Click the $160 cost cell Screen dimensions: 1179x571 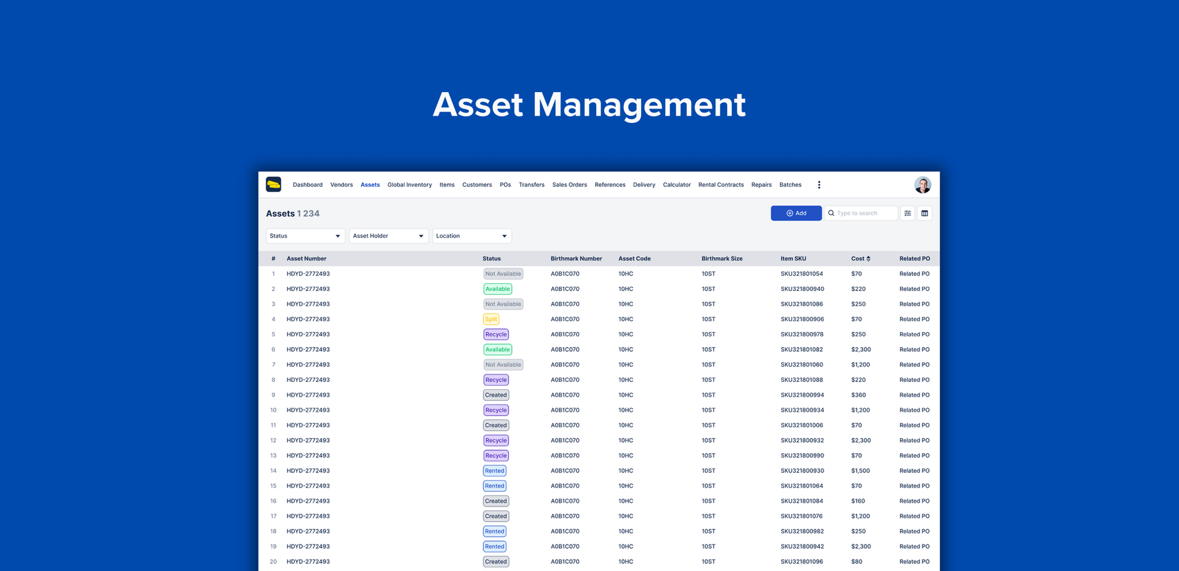[858, 501]
